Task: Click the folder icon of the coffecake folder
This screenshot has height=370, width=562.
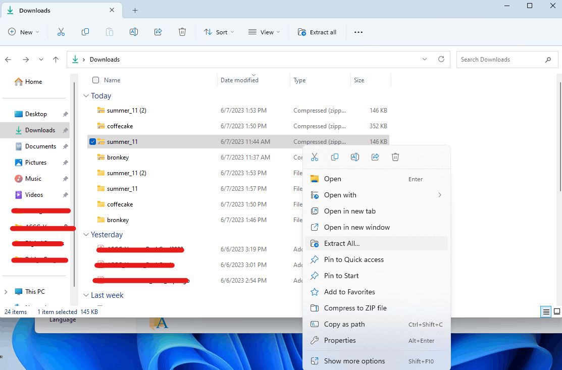Action: (x=101, y=204)
